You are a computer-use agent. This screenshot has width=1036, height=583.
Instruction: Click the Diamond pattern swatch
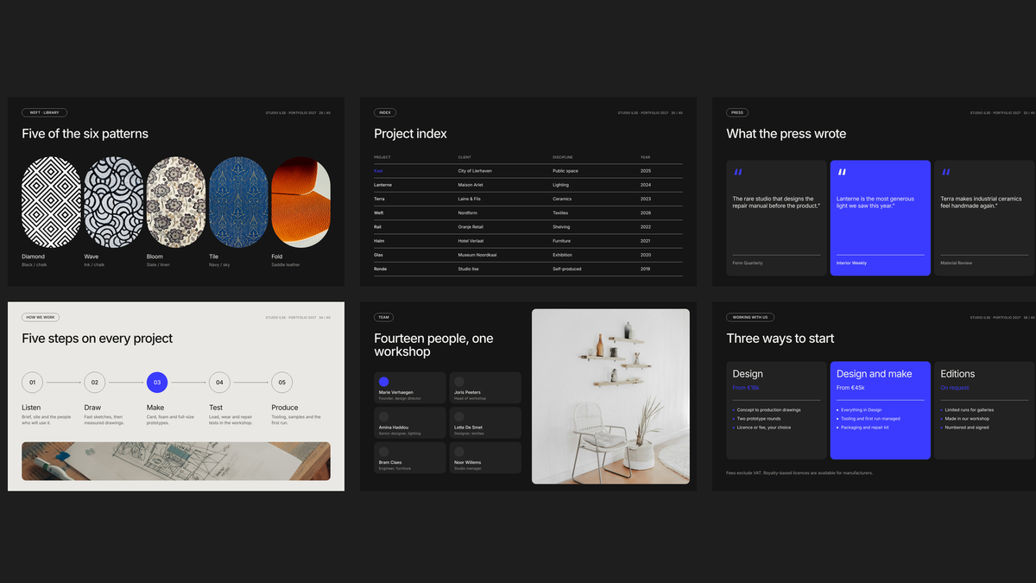pyautogui.click(x=51, y=202)
